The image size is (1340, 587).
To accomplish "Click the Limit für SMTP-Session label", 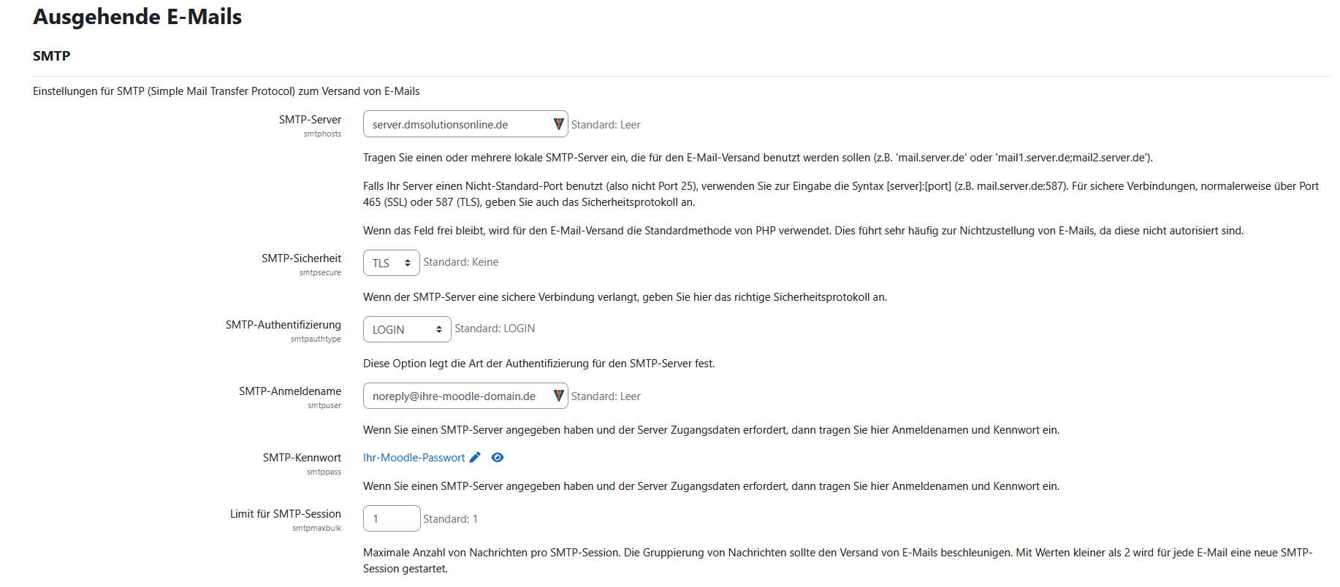I will (286, 514).
